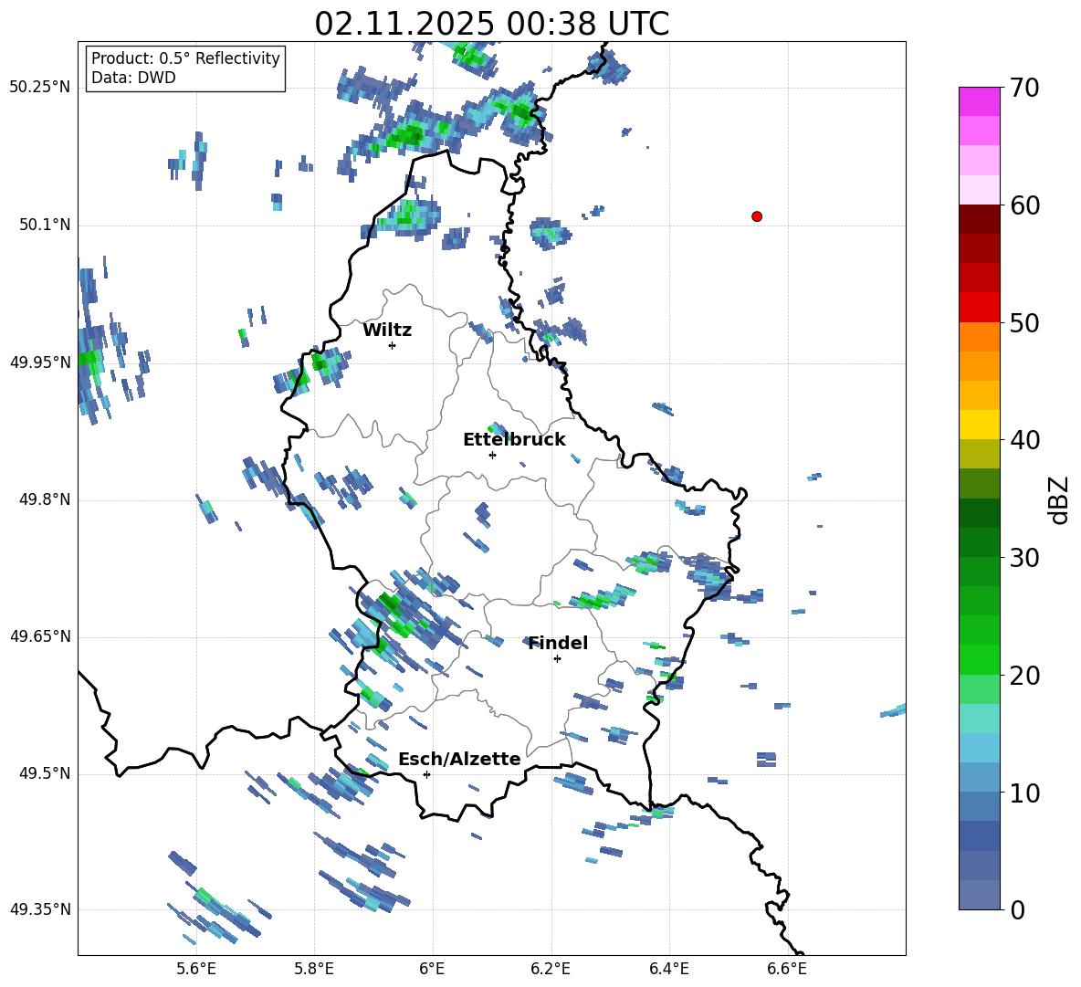Image resolution: width=1081 pixels, height=987 pixels.
Task: Click the red dot marker on the map
Action: pos(757,216)
